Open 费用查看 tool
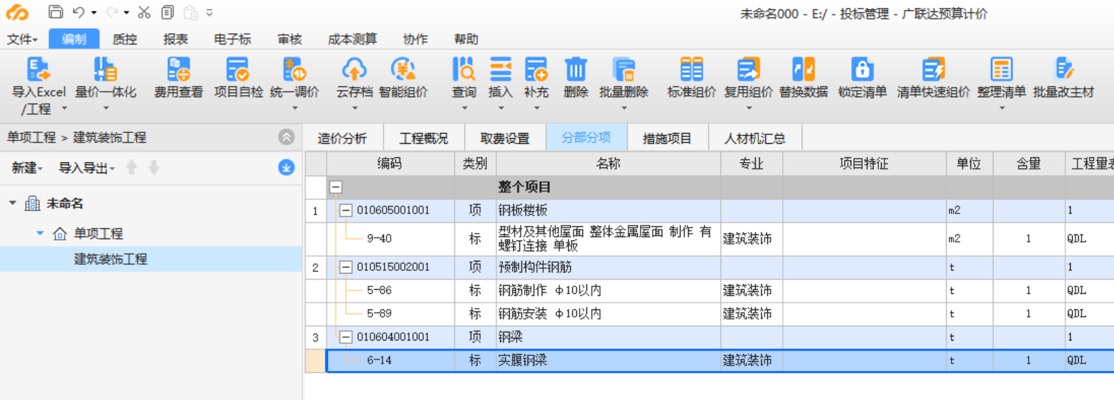This screenshot has height=400, width=1114. pos(179,78)
